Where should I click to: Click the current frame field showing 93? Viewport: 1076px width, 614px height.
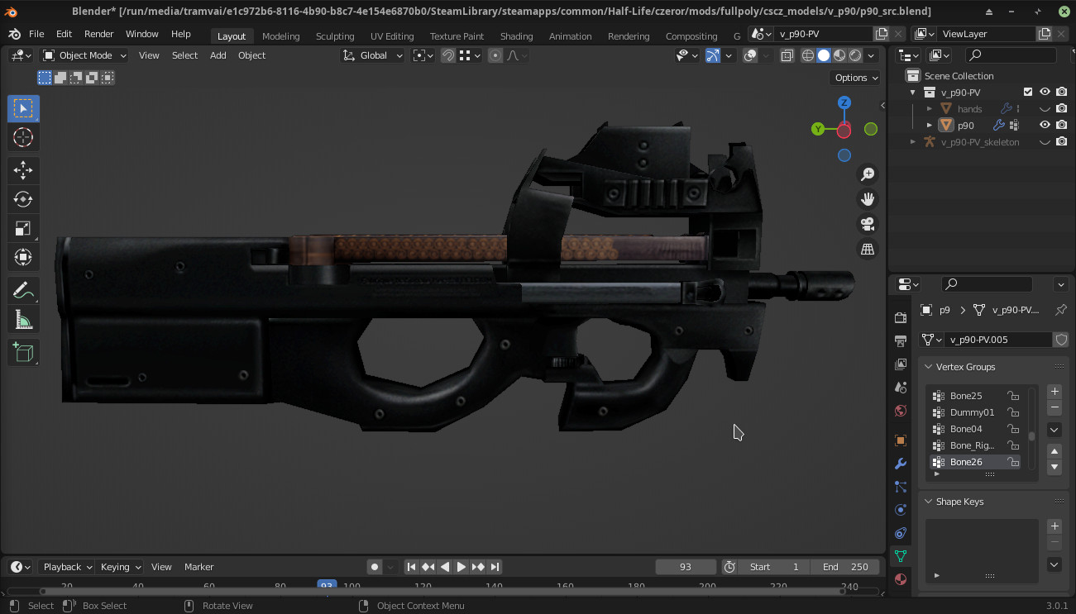pos(685,566)
